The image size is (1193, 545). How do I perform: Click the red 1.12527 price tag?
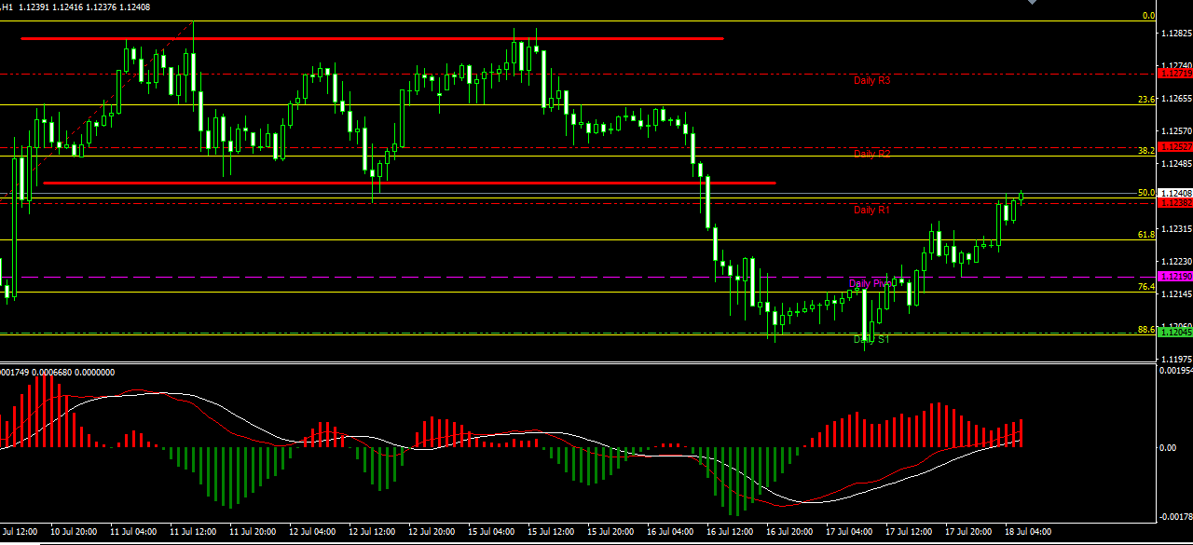[x=1174, y=147]
